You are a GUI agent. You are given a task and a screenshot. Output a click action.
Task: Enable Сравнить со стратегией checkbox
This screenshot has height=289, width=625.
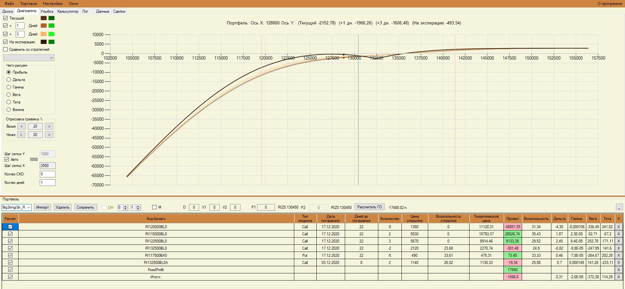(6, 49)
